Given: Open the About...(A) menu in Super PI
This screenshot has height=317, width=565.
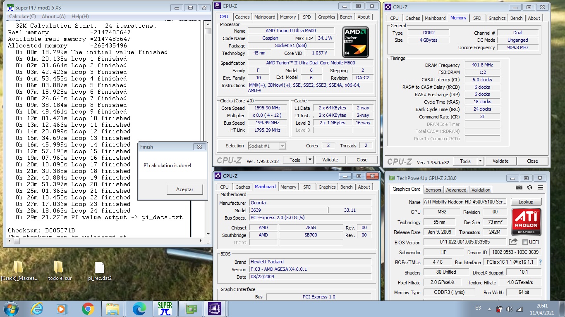Looking at the screenshot, I should pos(54,17).
